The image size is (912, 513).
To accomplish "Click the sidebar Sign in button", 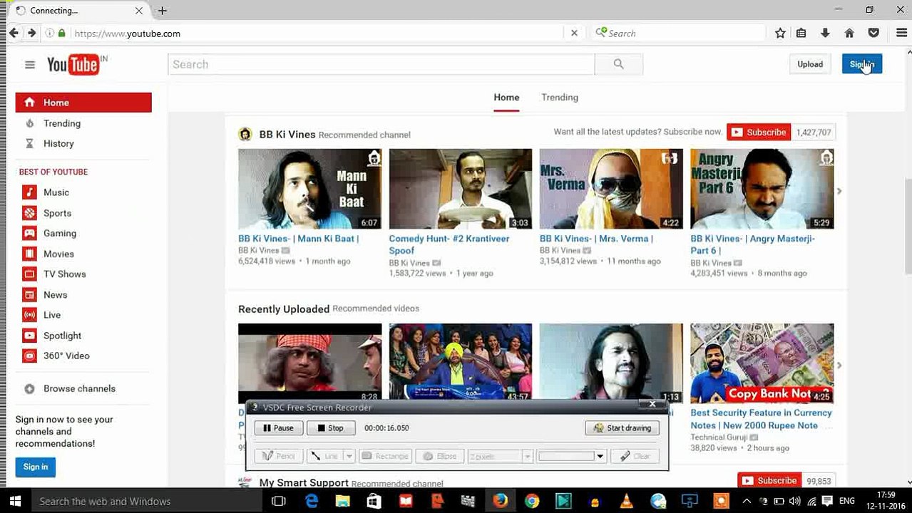I will point(35,467).
